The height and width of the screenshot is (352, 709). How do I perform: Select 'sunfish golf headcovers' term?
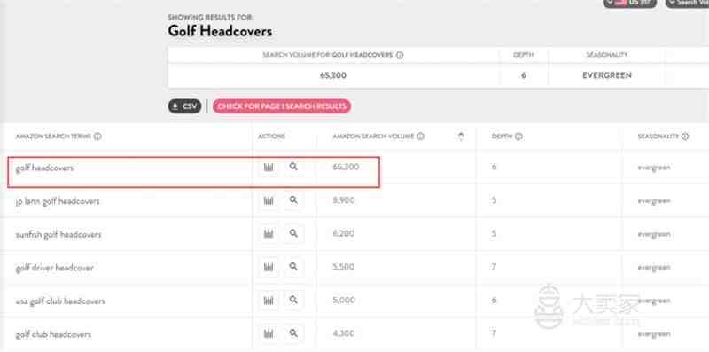[x=58, y=235]
